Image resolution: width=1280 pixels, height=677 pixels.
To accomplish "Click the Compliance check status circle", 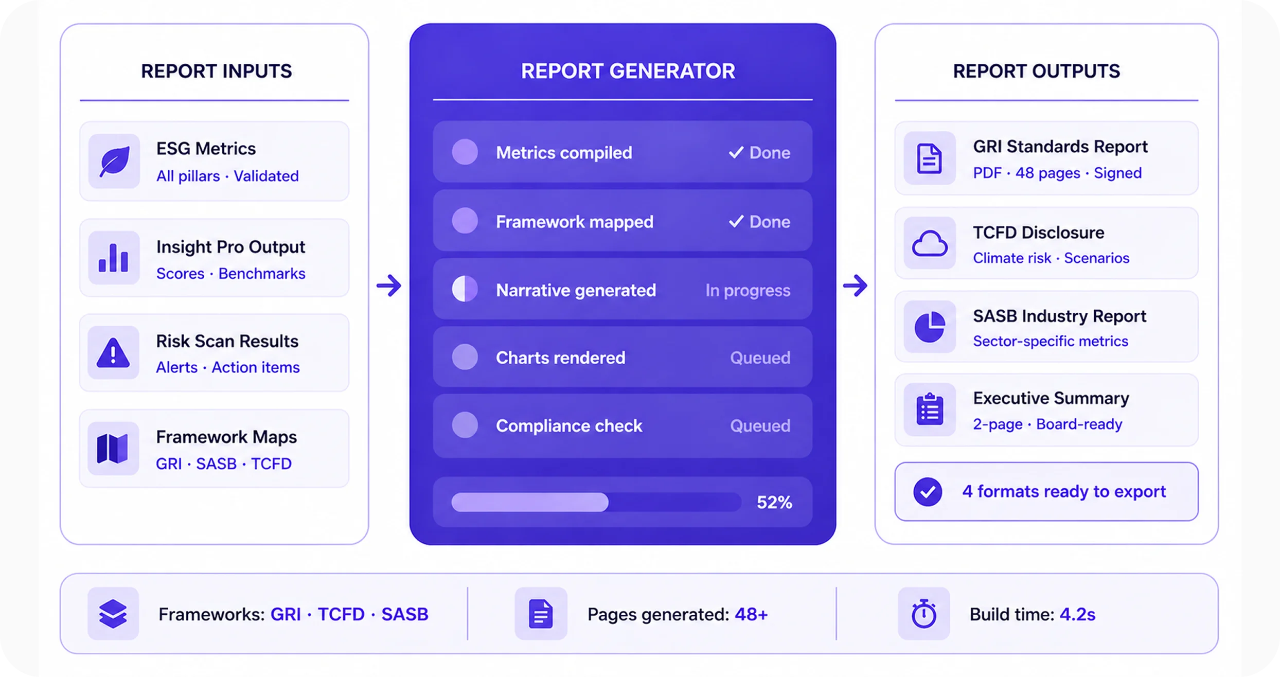I will (465, 425).
